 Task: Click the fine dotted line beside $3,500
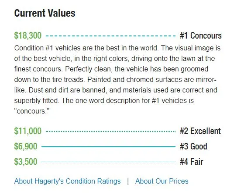108,162
